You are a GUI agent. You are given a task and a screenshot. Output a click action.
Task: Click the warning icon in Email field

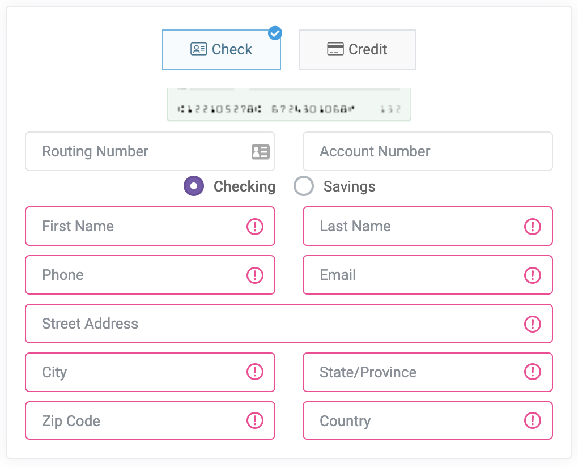tap(532, 275)
